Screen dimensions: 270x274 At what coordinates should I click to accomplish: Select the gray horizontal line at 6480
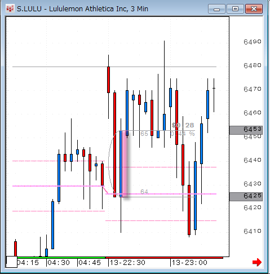[x=114, y=67]
